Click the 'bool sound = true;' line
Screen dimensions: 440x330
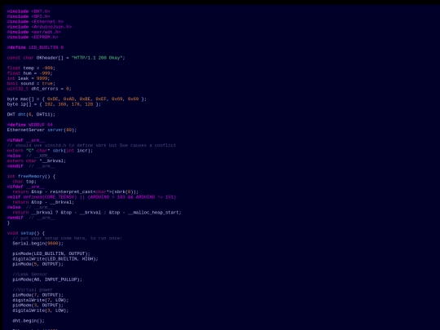coord(31,84)
